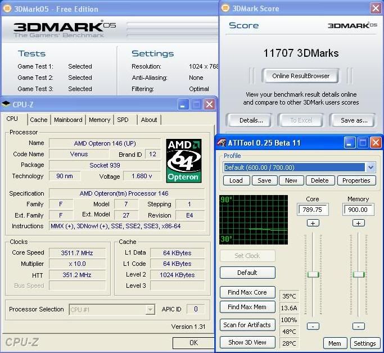Start Find Max Core in ATITool
384x353 pixels.
247,292
